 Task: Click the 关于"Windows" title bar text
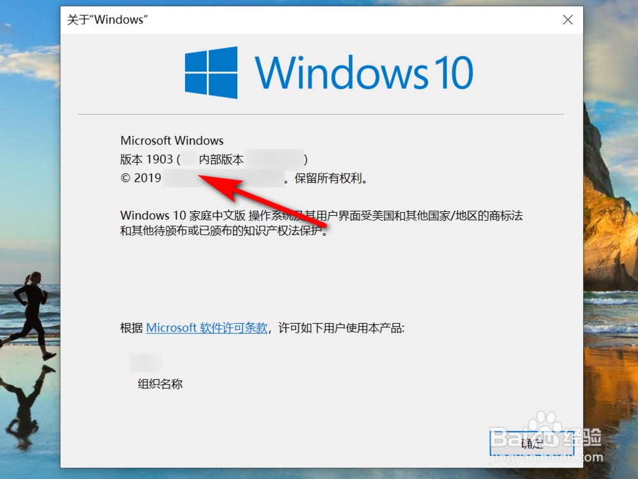pyautogui.click(x=107, y=20)
